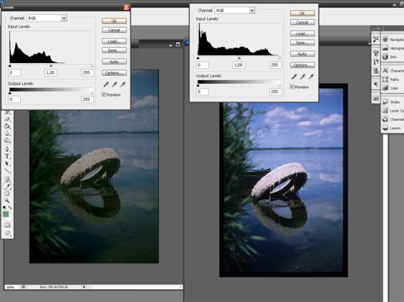Viewport: 404px width, 302px height.
Task: Select the Blur tool droplet icon
Action: pos(7,133)
